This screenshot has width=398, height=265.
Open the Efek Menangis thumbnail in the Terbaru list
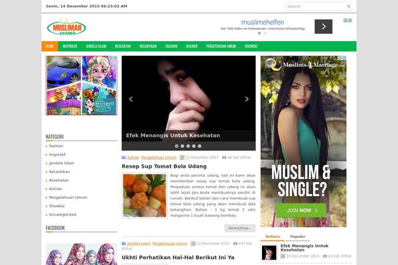269,252
